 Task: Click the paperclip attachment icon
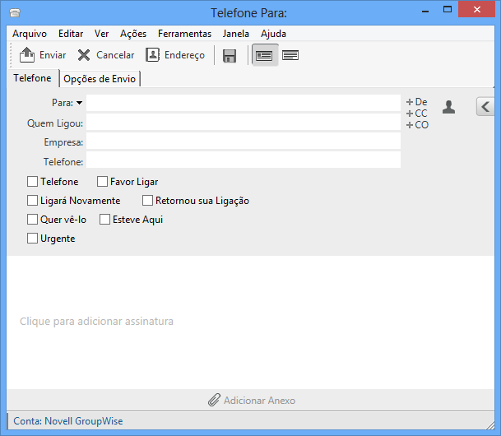coord(214,400)
